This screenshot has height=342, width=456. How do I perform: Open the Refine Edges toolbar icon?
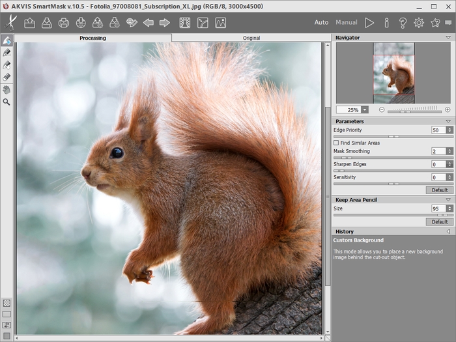coord(203,23)
